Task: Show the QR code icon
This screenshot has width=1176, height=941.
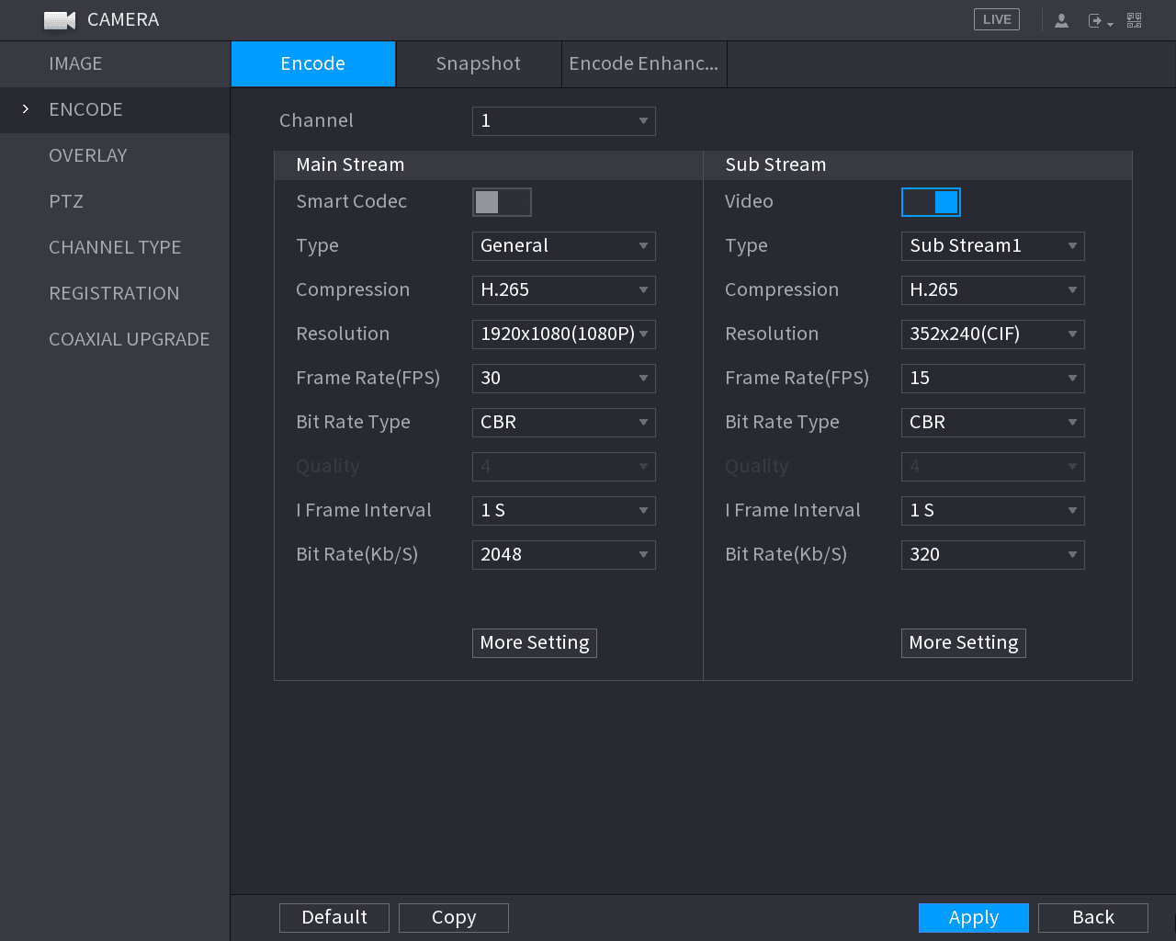Action: pyautogui.click(x=1135, y=20)
